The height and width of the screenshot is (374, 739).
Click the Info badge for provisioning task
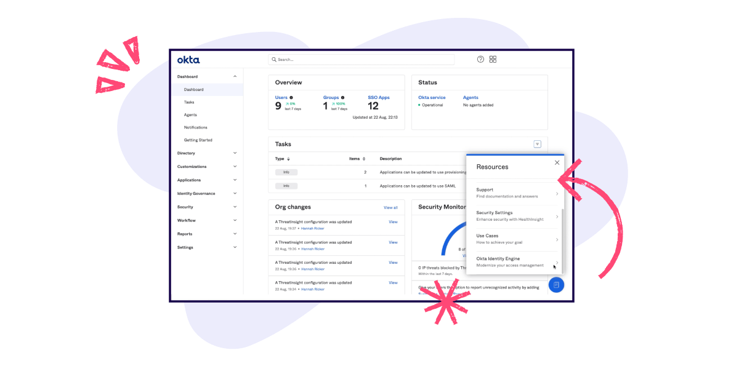(x=286, y=172)
